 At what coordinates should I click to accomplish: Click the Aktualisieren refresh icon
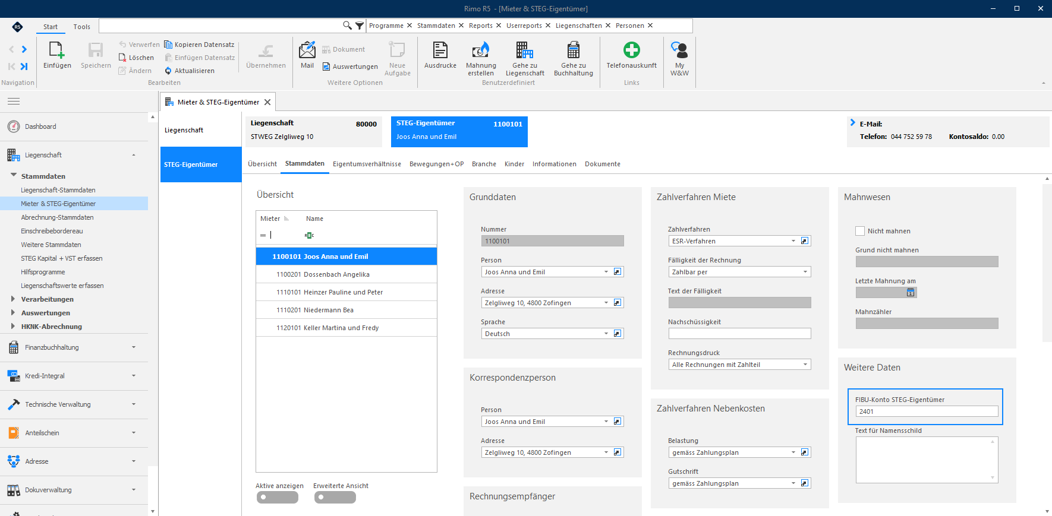(168, 71)
